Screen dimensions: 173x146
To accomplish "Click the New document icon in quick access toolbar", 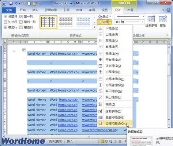I will pyautogui.click(x=29, y=4).
